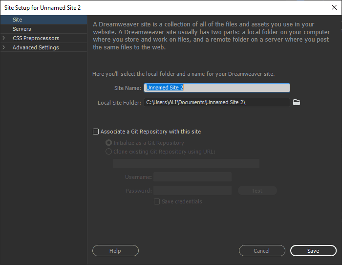The width and height of the screenshot is (342, 265).
Task: Expand the CSS Preprocessors category
Action: click(4, 38)
